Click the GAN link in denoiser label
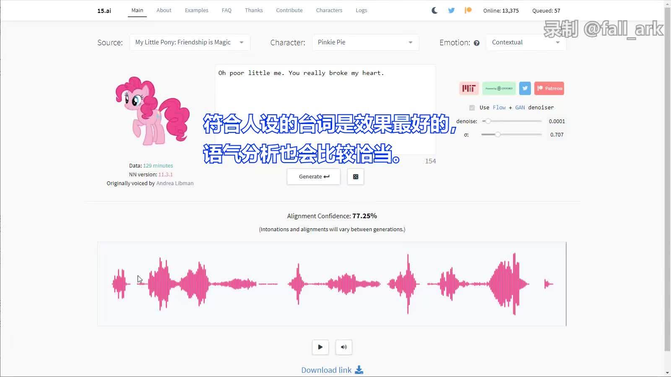Screen dimensions: 671x377 [520, 108]
